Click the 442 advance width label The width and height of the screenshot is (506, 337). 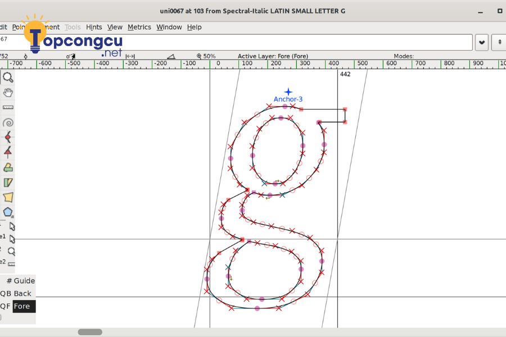[x=345, y=74]
